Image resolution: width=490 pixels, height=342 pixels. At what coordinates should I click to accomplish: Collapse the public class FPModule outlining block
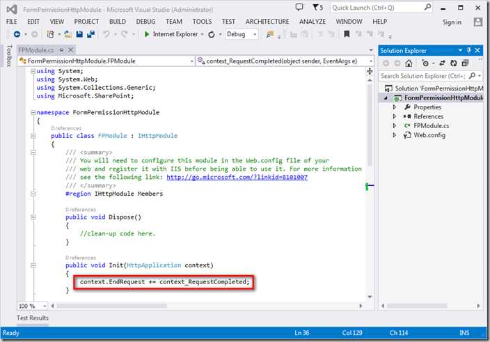point(33,136)
